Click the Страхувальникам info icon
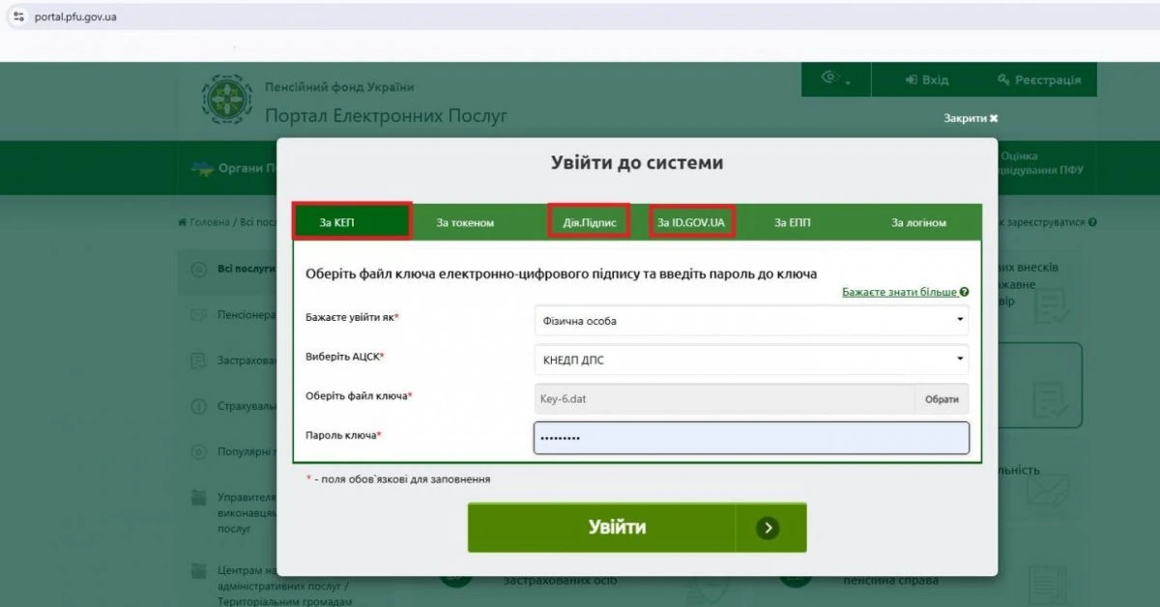Viewport: 1160px width, 607px height. click(x=200, y=405)
